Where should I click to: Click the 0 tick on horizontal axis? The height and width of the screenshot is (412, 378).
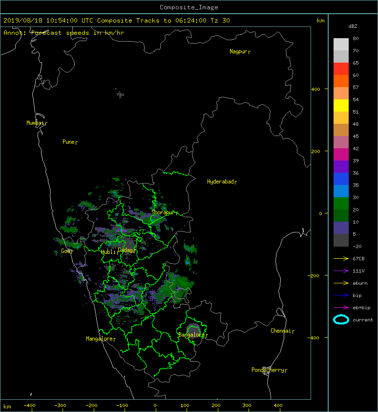(x=155, y=406)
